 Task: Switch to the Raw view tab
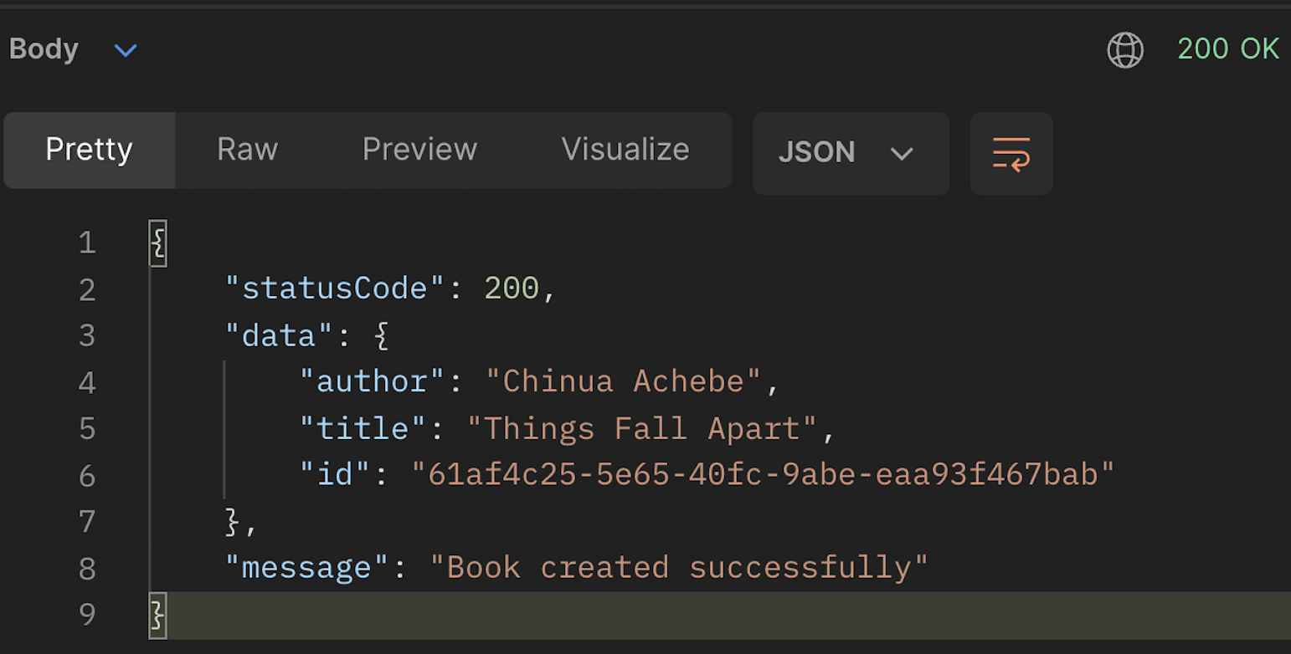[247, 150]
